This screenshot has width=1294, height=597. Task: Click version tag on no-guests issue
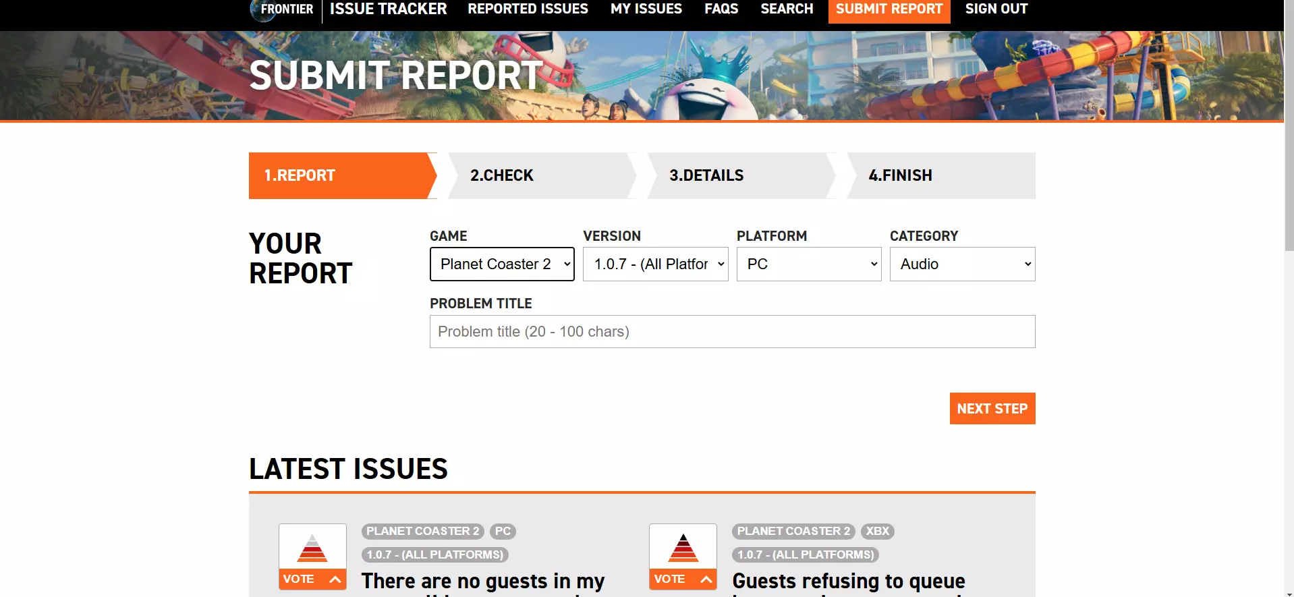435,555
